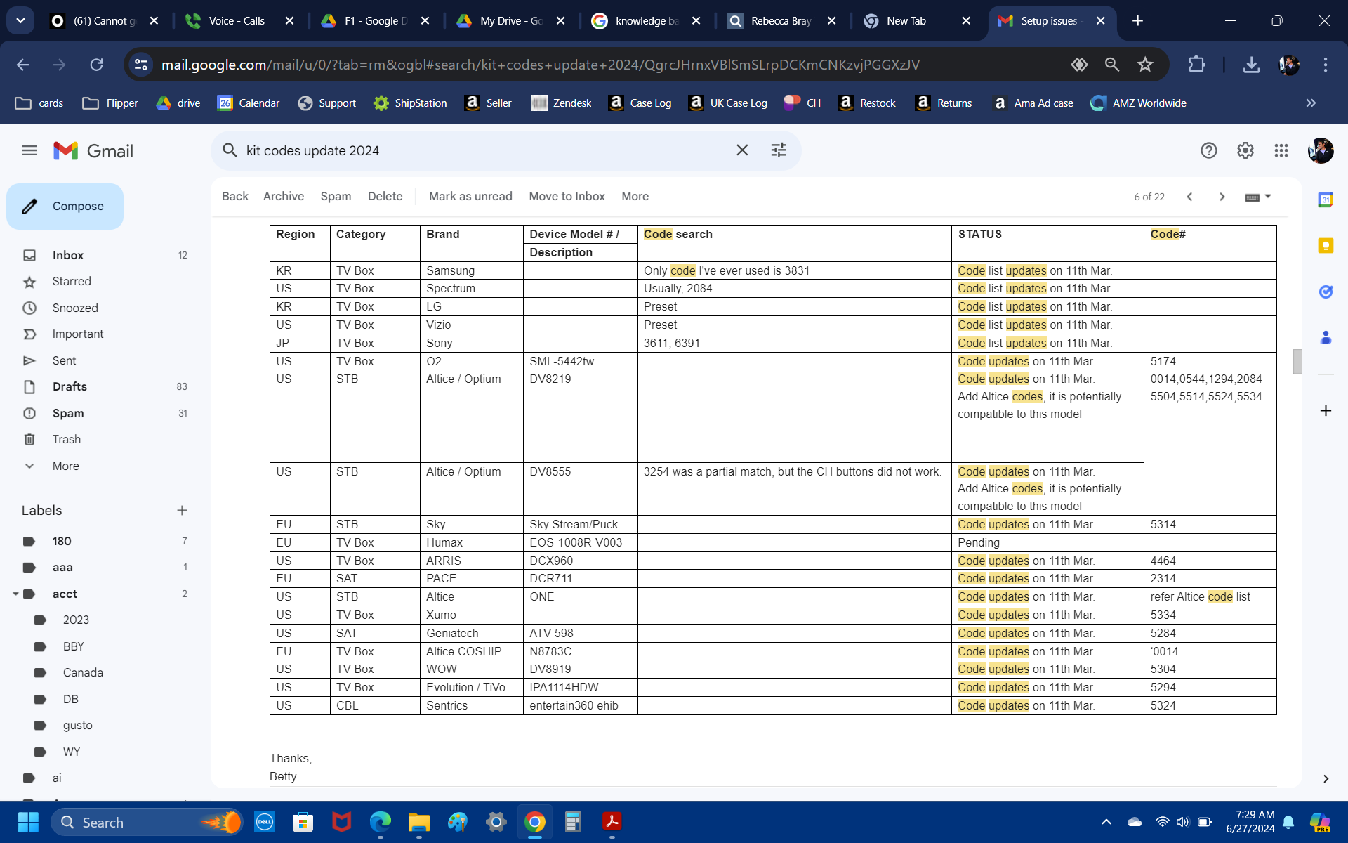Mark the email as unread
This screenshot has height=843, width=1348.
coord(470,197)
